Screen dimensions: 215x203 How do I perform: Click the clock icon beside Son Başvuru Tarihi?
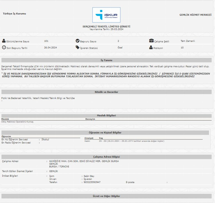point(4,48)
